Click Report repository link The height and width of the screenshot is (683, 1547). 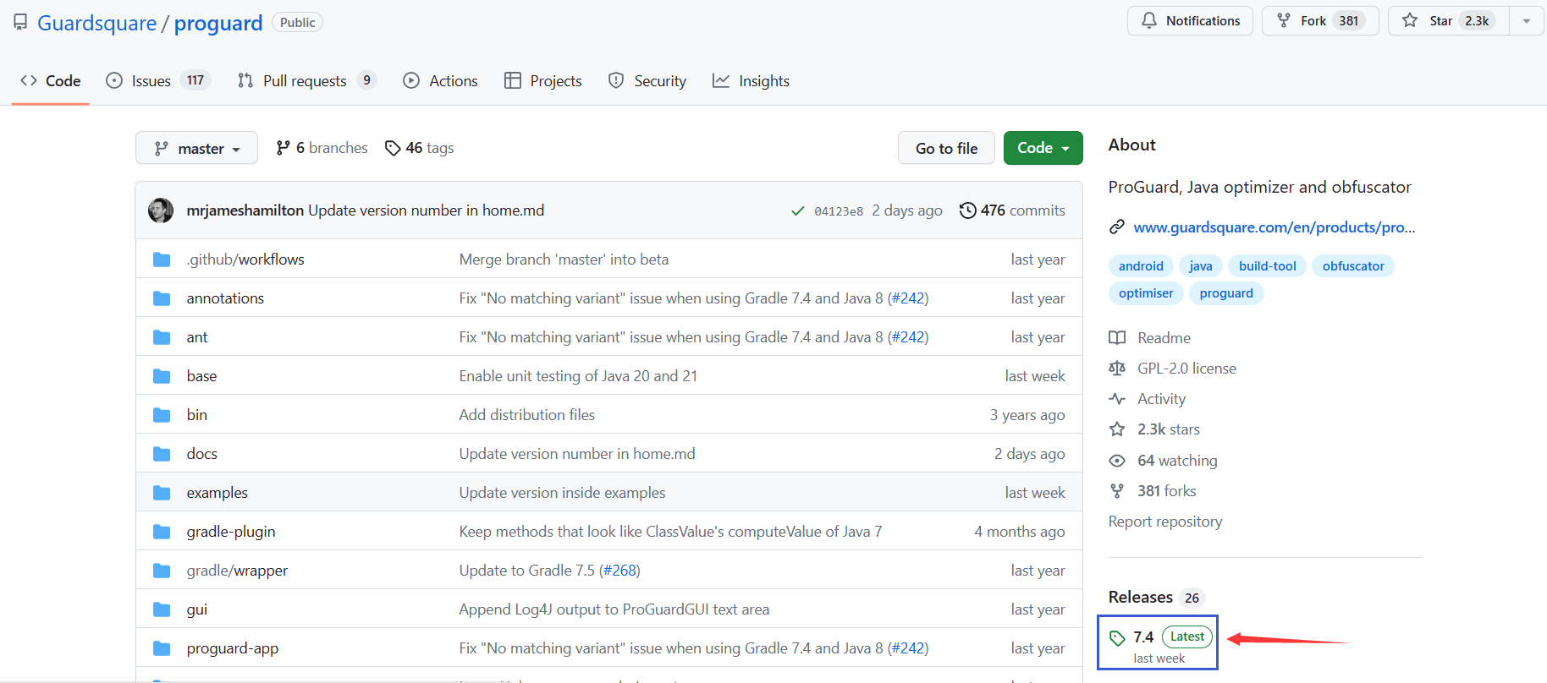(x=1165, y=522)
